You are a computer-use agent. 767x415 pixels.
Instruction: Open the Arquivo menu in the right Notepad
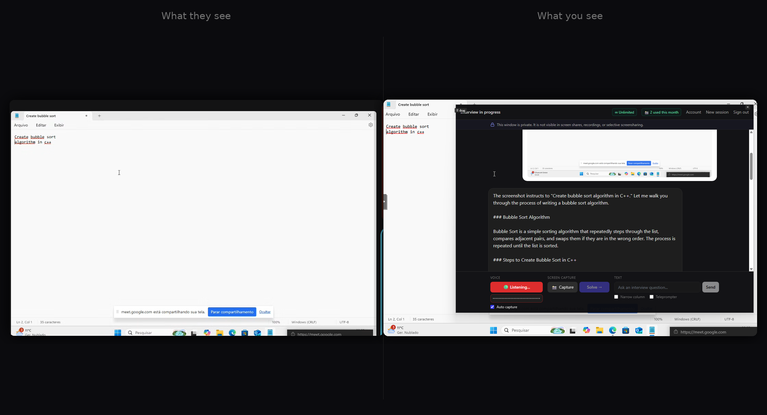coord(393,114)
